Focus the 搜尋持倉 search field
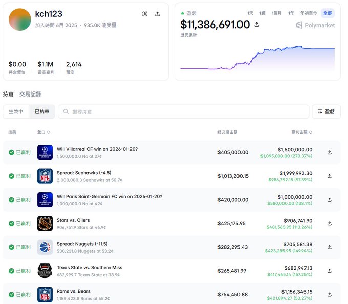 pos(184,111)
